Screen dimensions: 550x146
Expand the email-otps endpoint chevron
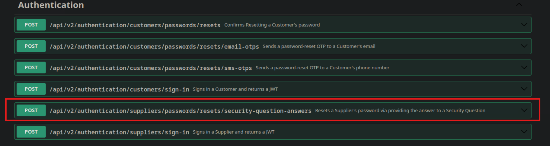point(524,46)
